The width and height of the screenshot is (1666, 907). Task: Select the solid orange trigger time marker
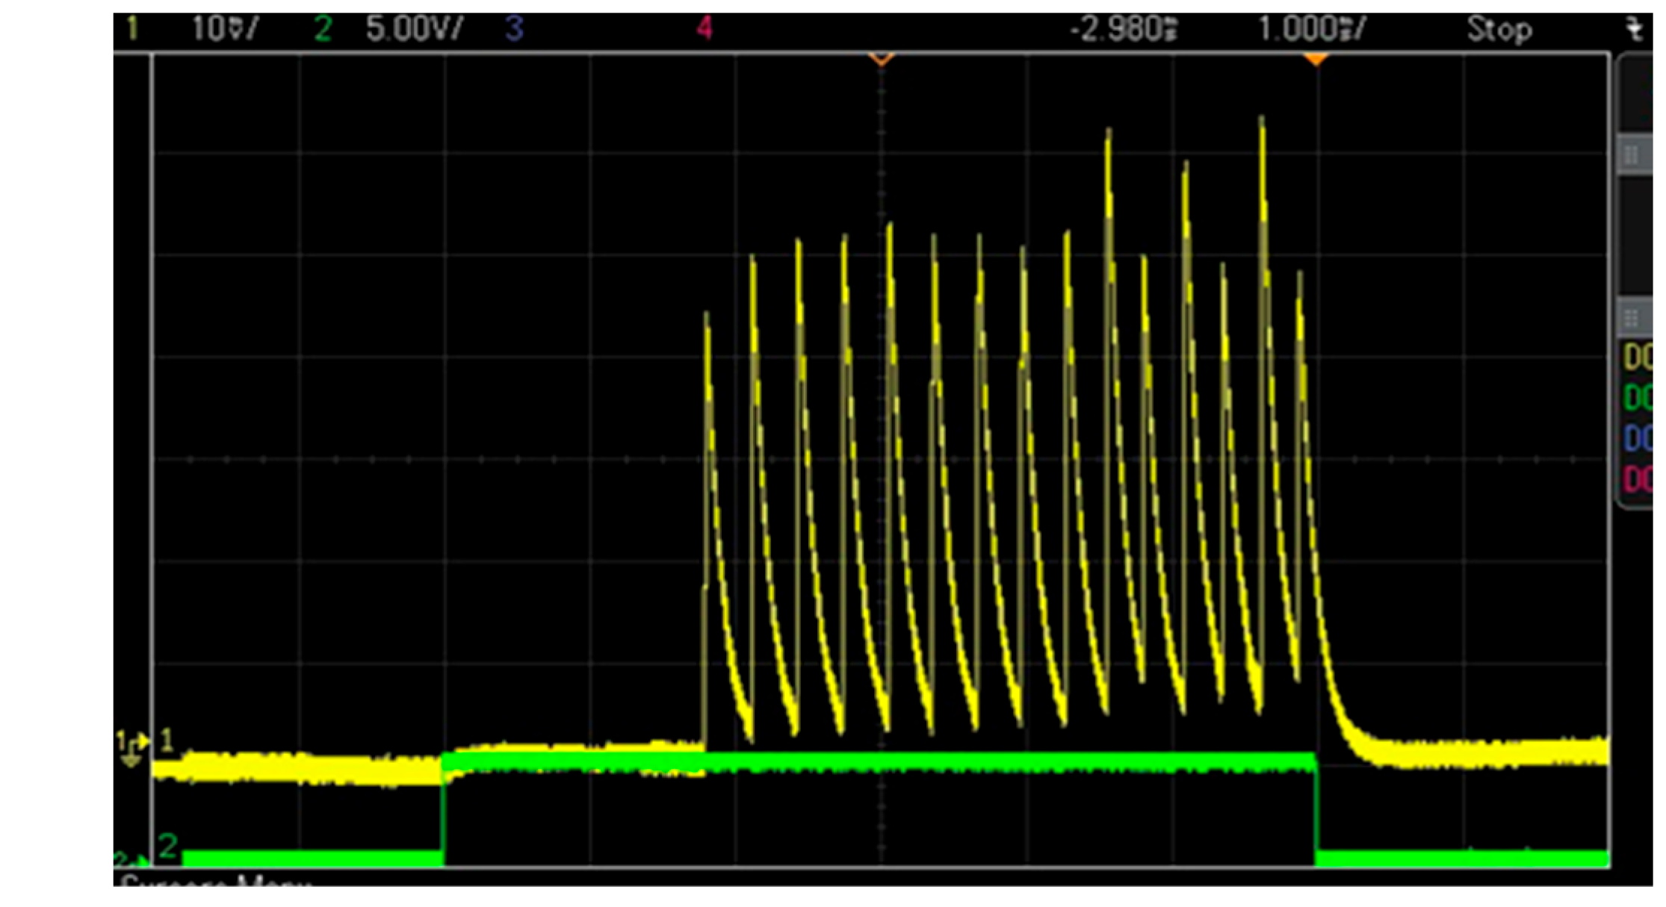pos(1316,59)
